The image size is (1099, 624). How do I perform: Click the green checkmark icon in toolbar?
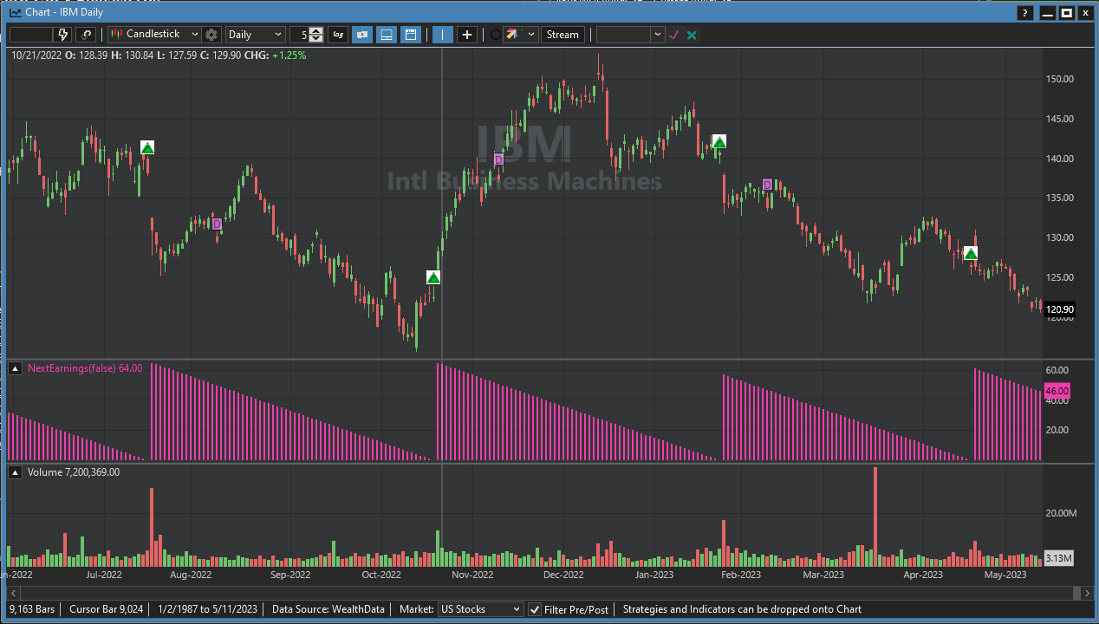(673, 35)
